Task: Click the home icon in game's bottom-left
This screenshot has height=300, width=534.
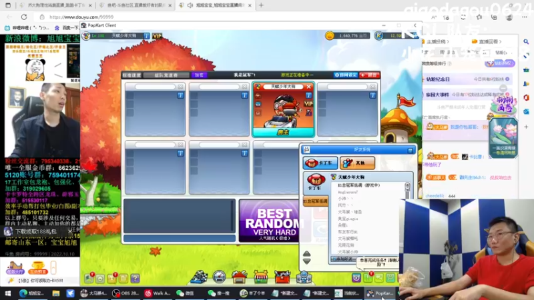Action: point(100,279)
